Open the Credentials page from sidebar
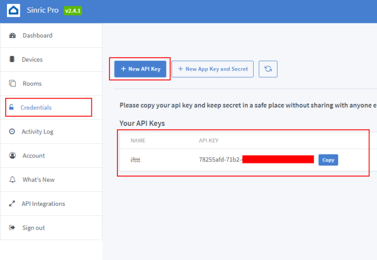377x260 pixels. tap(36, 107)
